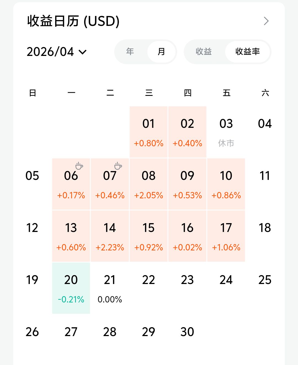Show 收益 amounts instead of rates
The height and width of the screenshot is (365, 298).
tap(204, 52)
